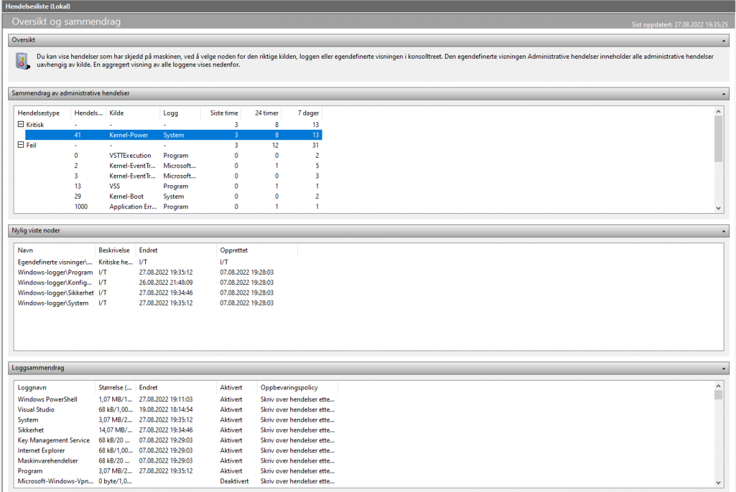
Task: Select the Key Management Service log row
Action: point(53,441)
